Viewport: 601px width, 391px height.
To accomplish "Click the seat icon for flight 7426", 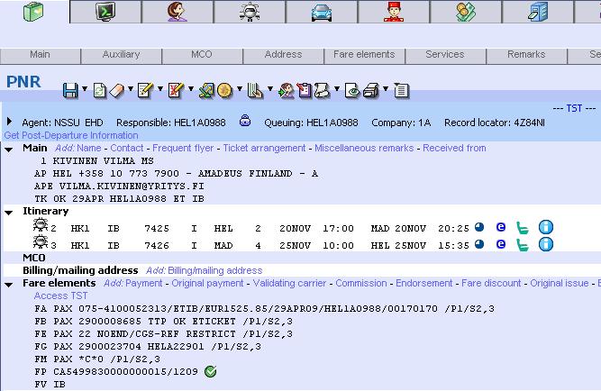I will point(523,245).
